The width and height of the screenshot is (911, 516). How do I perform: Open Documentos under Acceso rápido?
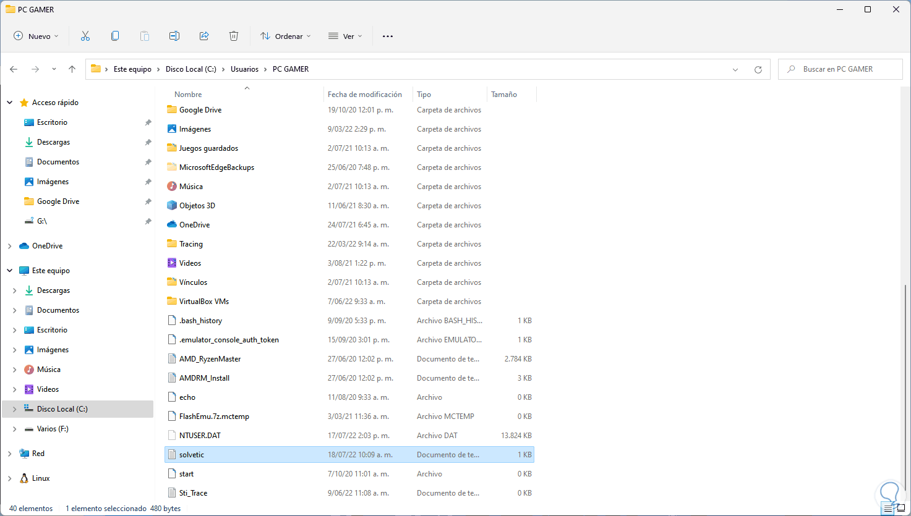58,162
